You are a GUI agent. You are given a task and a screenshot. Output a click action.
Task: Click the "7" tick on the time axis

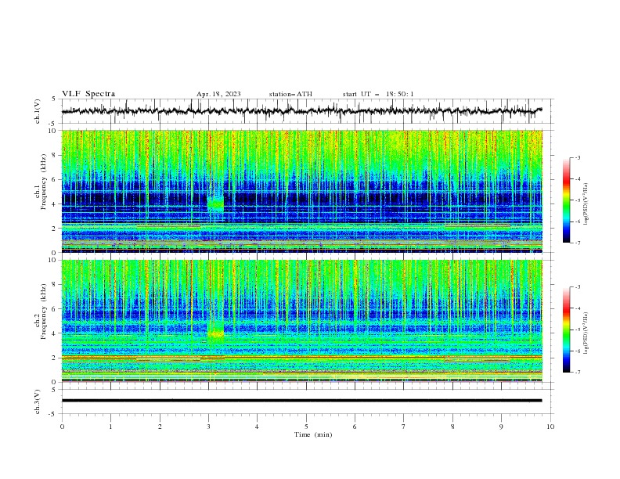coord(404,427)
